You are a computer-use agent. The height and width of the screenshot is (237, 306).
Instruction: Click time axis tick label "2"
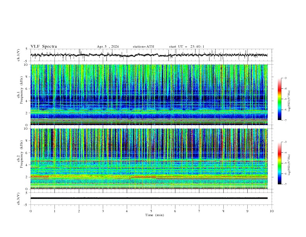coord(79,211)
